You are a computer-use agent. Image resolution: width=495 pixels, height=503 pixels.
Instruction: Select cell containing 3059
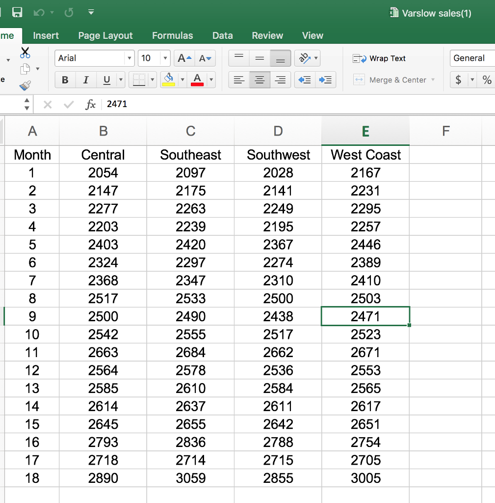click(x=191, y=478)
